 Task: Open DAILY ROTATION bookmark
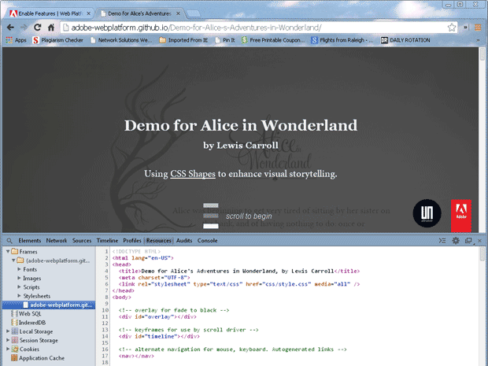pos(405,40)
